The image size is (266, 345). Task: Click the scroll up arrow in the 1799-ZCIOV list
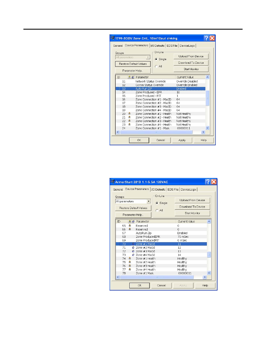[x=207, y=77]
